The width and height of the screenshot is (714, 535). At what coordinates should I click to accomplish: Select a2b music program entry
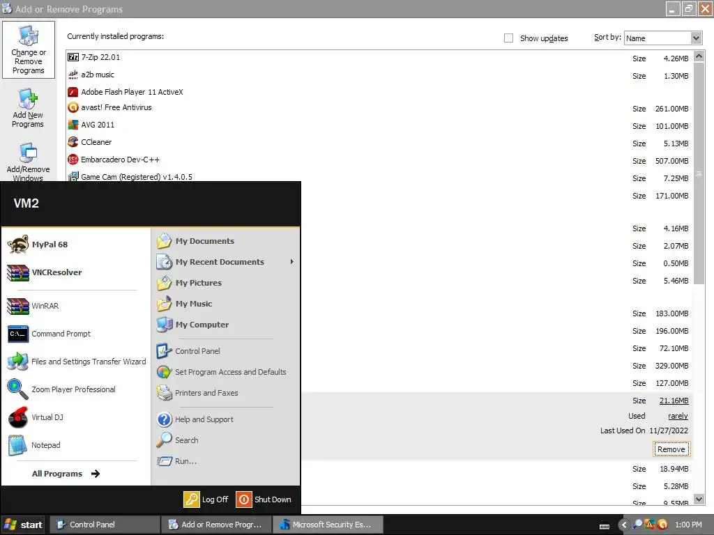379,75
